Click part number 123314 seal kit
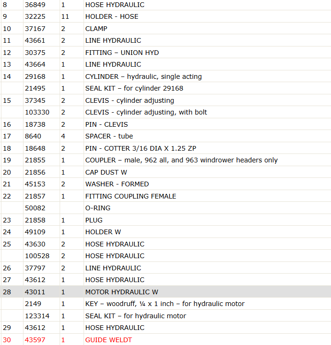Screen dimensions: 331x345 click(x=37, y=316)
